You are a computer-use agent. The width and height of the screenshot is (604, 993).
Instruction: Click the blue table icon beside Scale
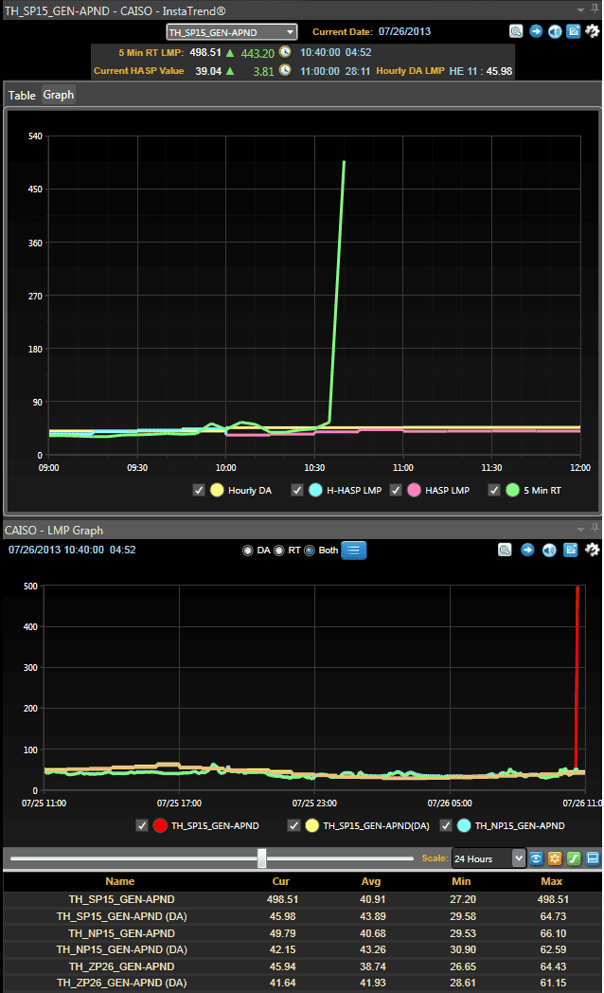593,858
